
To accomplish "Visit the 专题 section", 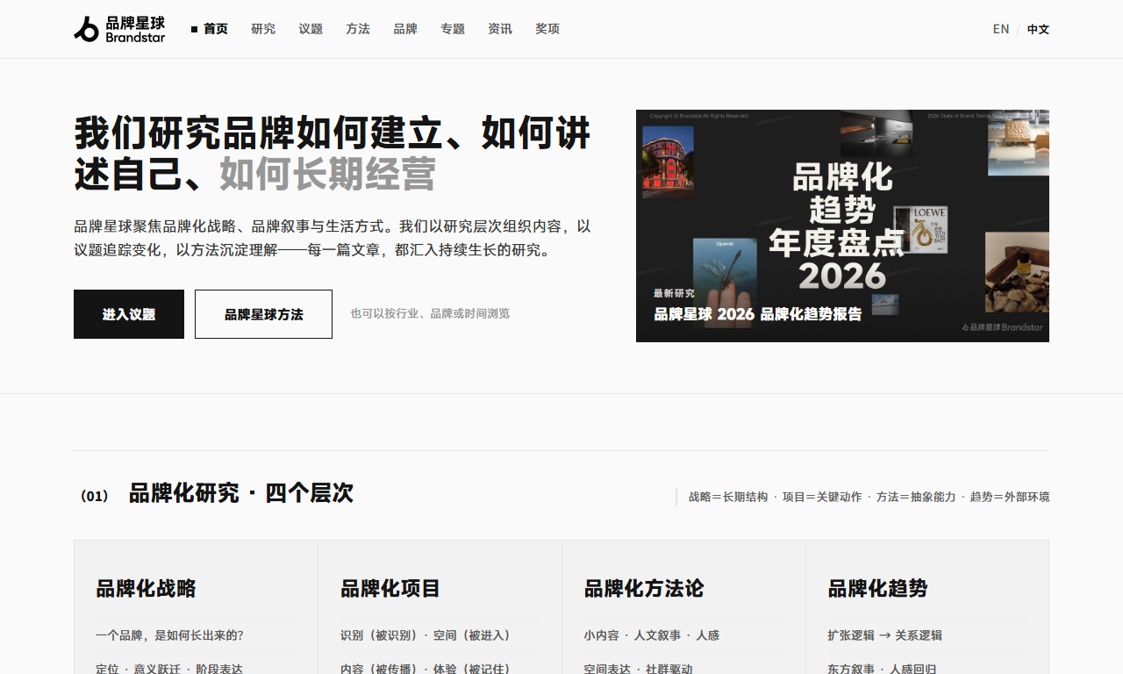I will pos(453,29).
